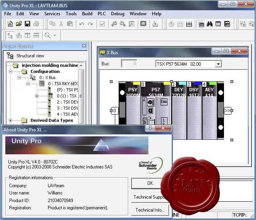Screen dimensions: 256x220
Task: Click the zoom magnifier icon
Action: click(48, 35)
